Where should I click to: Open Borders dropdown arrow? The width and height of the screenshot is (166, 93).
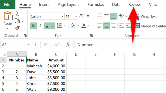[65, 26]
